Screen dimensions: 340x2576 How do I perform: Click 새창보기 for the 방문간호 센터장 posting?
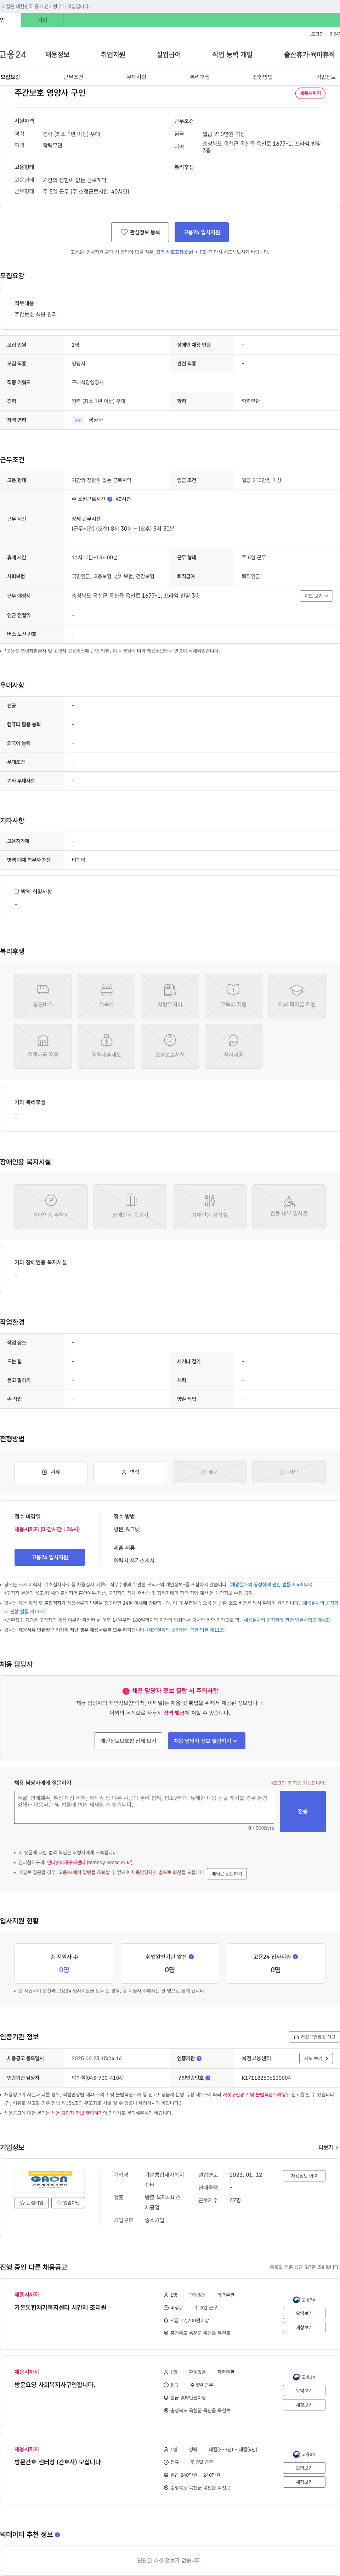tap(304, 2482)
